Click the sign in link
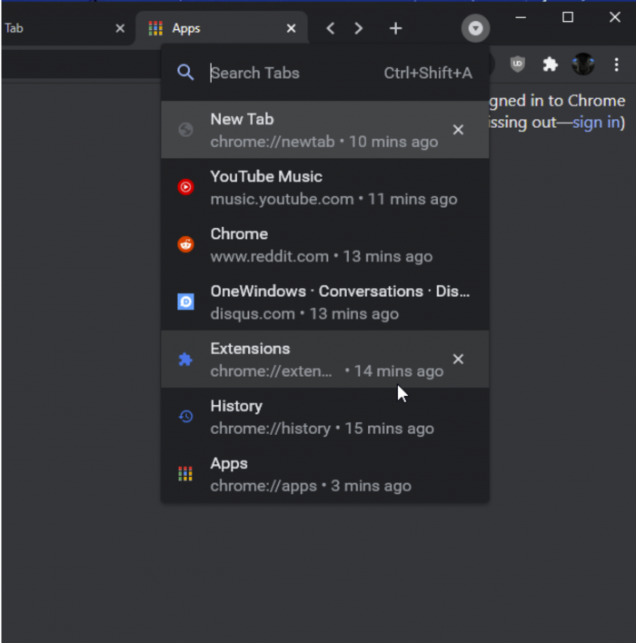Image resolution: width=636 pixels, height=643 pixels. (595, 123)
